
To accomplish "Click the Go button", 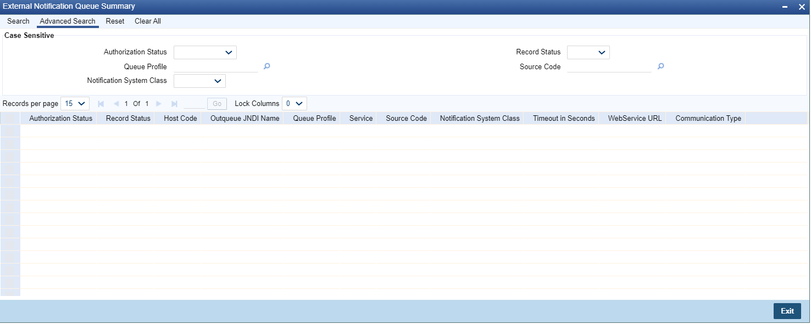I will pyautogui.click(x=217, y=103).
